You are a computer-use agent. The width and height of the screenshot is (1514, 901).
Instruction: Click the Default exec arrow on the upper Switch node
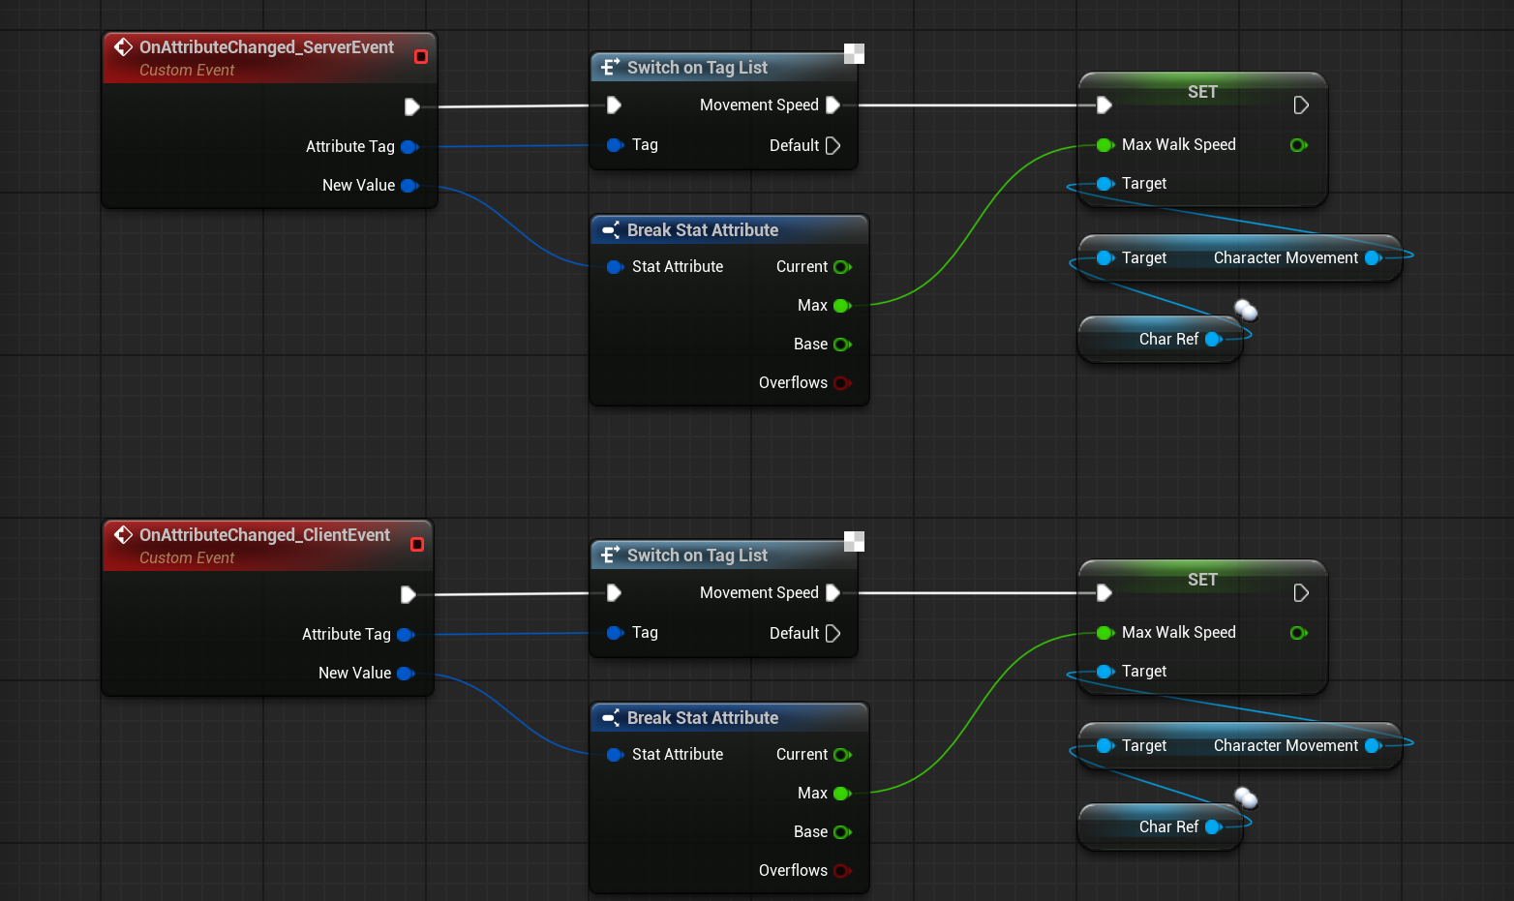(833, 145)
